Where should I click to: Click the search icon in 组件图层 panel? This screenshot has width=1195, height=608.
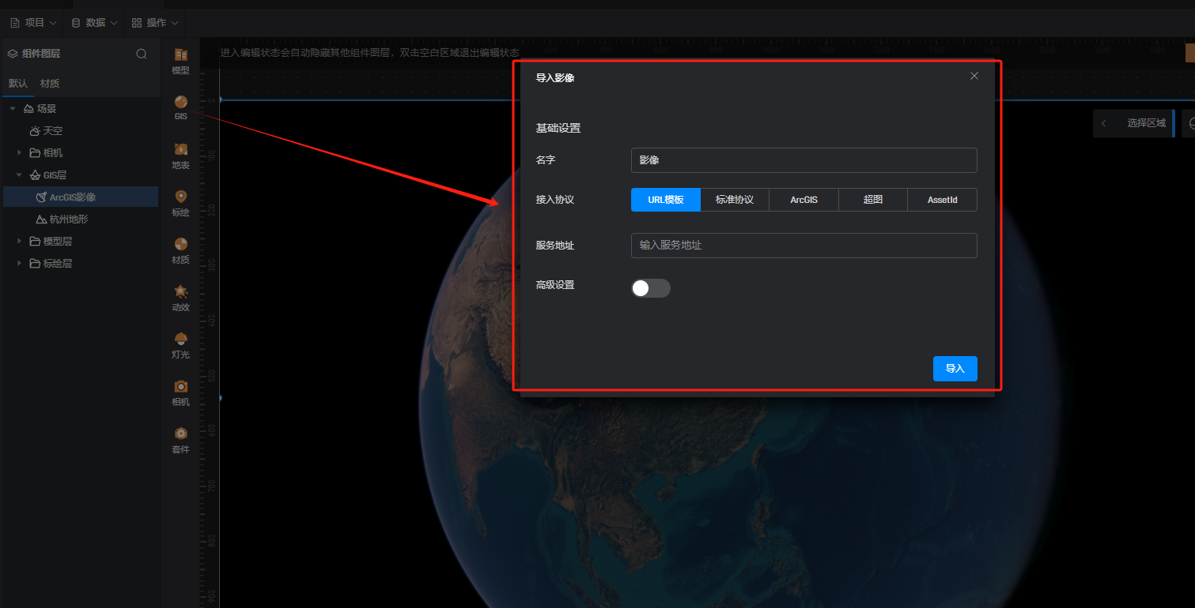(x=142, y=54)
